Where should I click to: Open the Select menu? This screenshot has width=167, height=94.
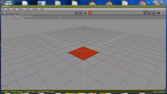click(21, 9)
